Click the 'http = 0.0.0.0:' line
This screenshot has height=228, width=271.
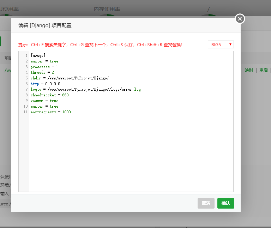click(46, 84)
